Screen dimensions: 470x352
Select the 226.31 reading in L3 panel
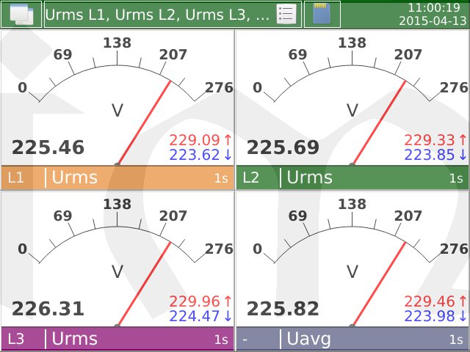[48, 309]
